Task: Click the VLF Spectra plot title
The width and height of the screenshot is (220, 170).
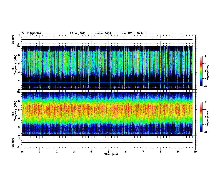Action: point(31,33)
